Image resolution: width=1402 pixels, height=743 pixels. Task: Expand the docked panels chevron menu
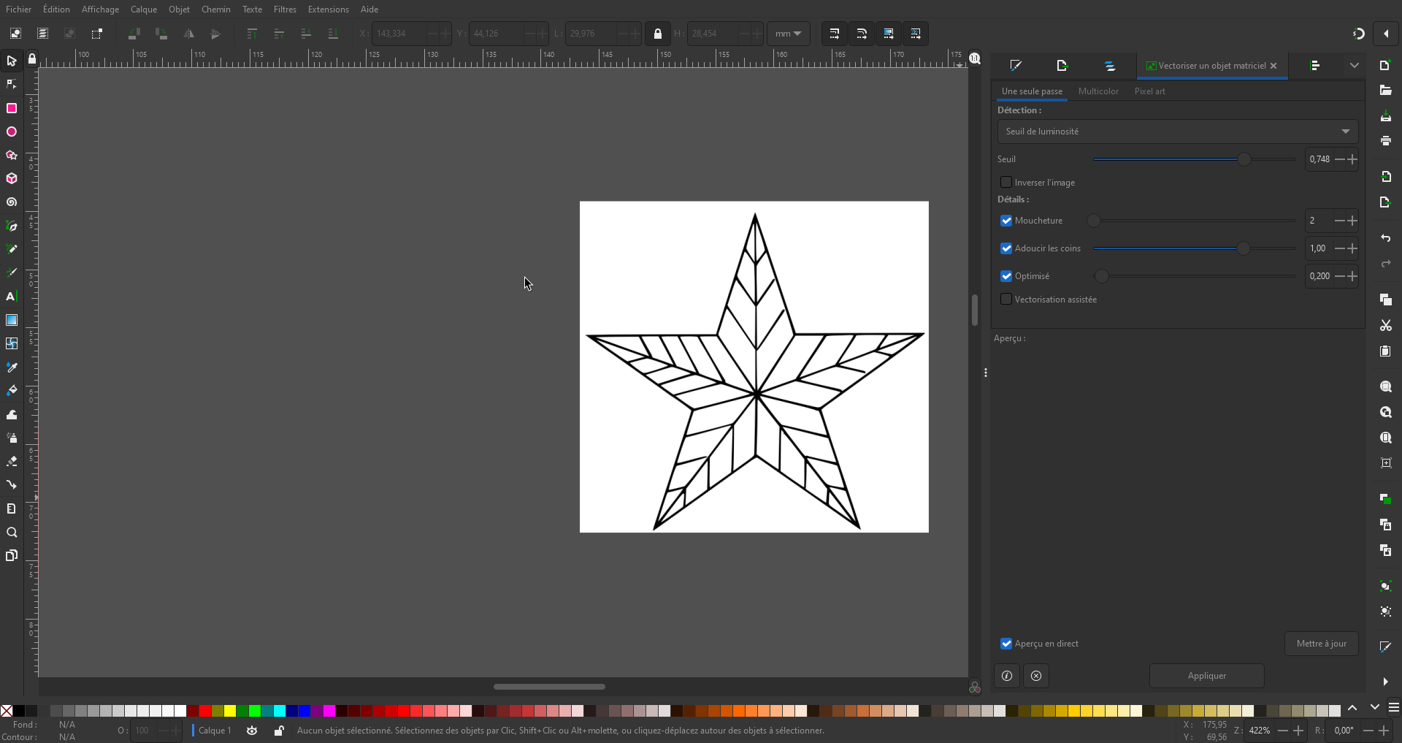(x=1354, y=66)
